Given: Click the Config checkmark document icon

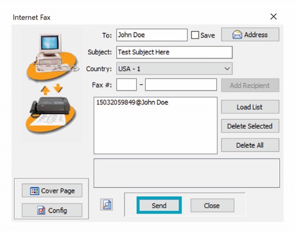Looking at the screenshot, I should click(41, 210).
